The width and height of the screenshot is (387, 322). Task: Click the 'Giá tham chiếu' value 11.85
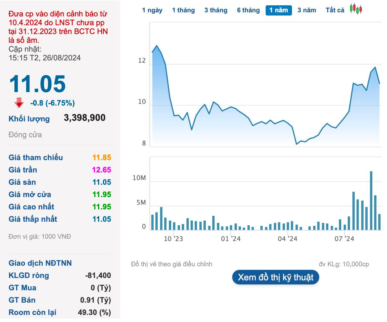tap(102, 157)
